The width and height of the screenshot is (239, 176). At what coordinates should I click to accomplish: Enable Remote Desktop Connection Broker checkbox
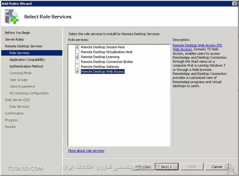tap(77, 62)
